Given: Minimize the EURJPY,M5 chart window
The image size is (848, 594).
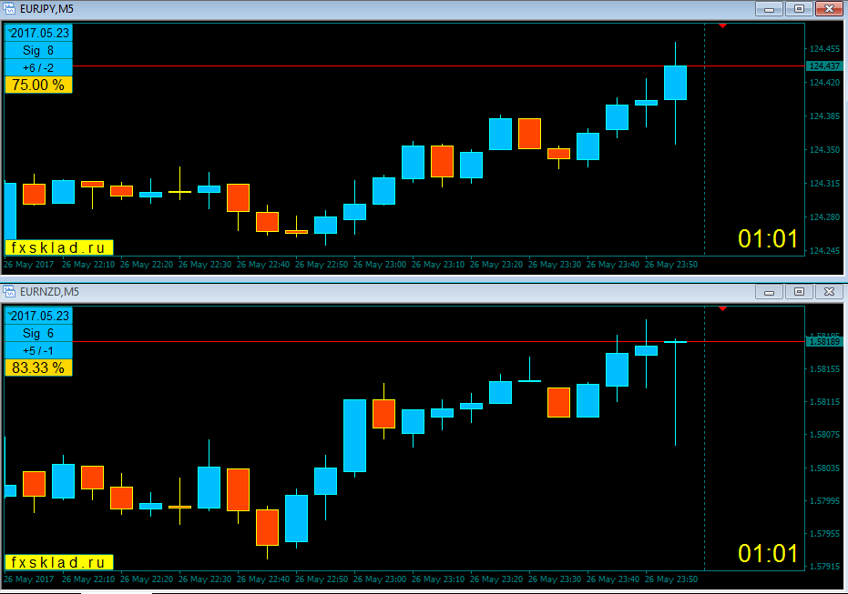Looking at the screenshot, I should 769,8.
